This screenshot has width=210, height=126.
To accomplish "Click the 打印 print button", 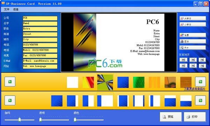I will [195, 117].
